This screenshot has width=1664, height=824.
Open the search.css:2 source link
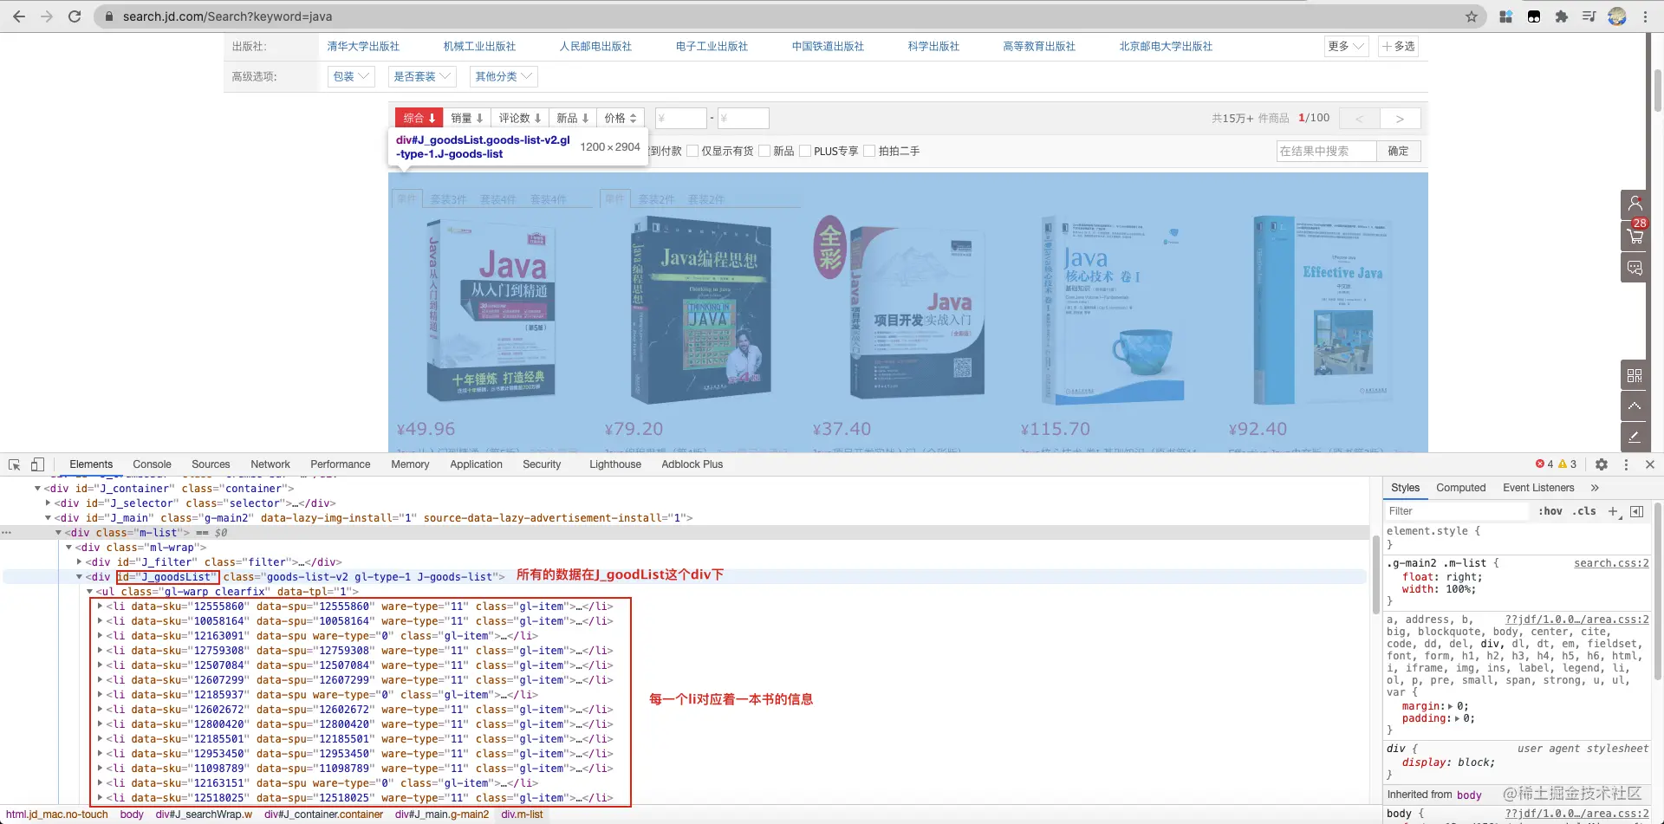click(x=1612, y=563)
